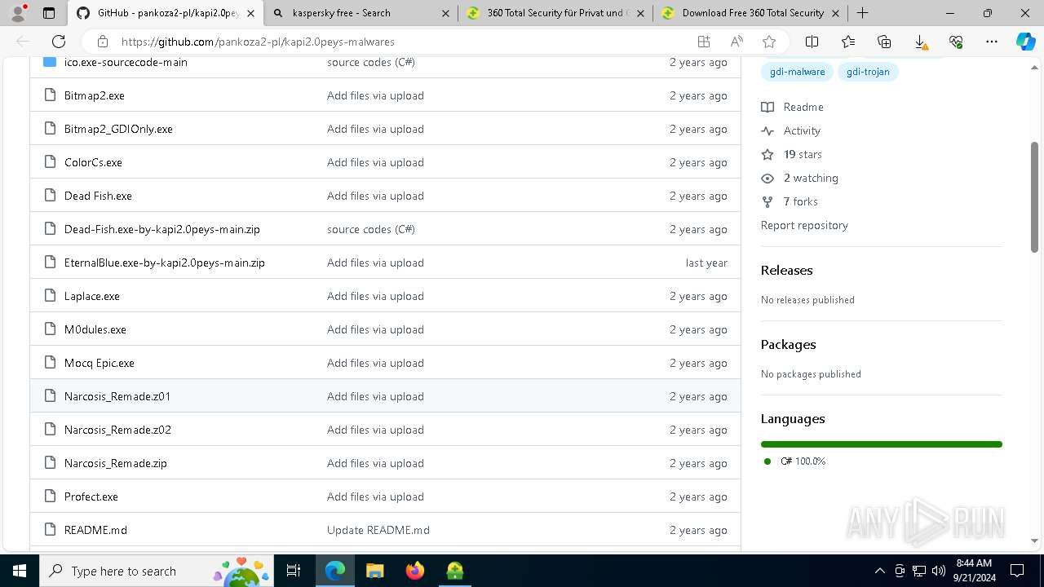
Task: Open the Profect.exe file
Action: [91, 497]
